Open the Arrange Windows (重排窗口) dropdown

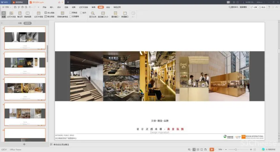coord(115,15)
